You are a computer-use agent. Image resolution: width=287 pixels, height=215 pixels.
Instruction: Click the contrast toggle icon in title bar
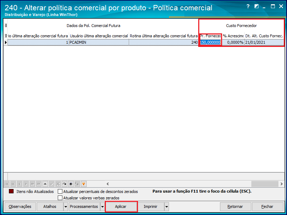[x=256, y=6]
